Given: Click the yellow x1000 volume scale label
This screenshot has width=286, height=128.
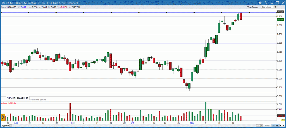Looking at the screenshot, I should click(x=283, y=120).
